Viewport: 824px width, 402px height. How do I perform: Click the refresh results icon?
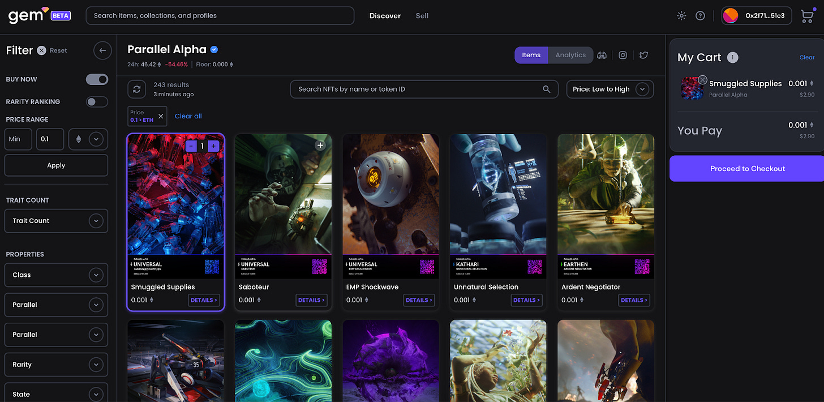(x=136, y=89)
